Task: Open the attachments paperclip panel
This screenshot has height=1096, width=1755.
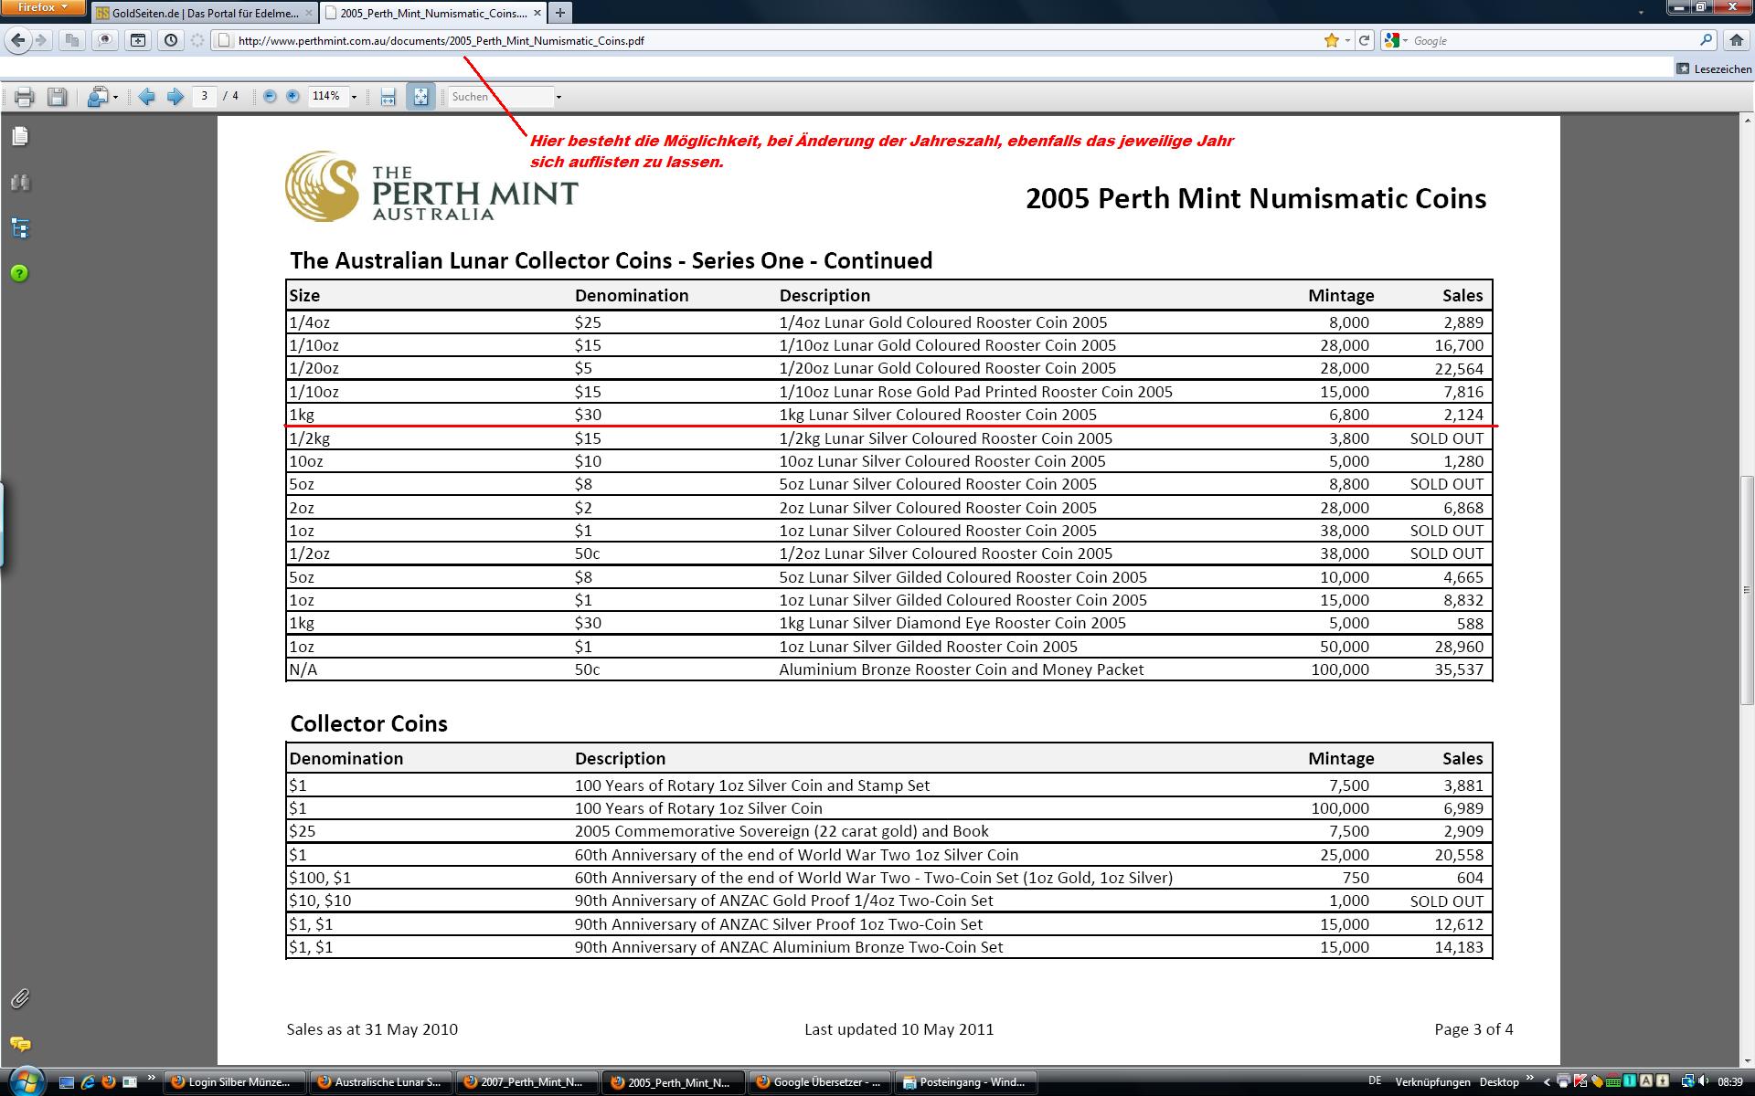Action: coord(20,998)
